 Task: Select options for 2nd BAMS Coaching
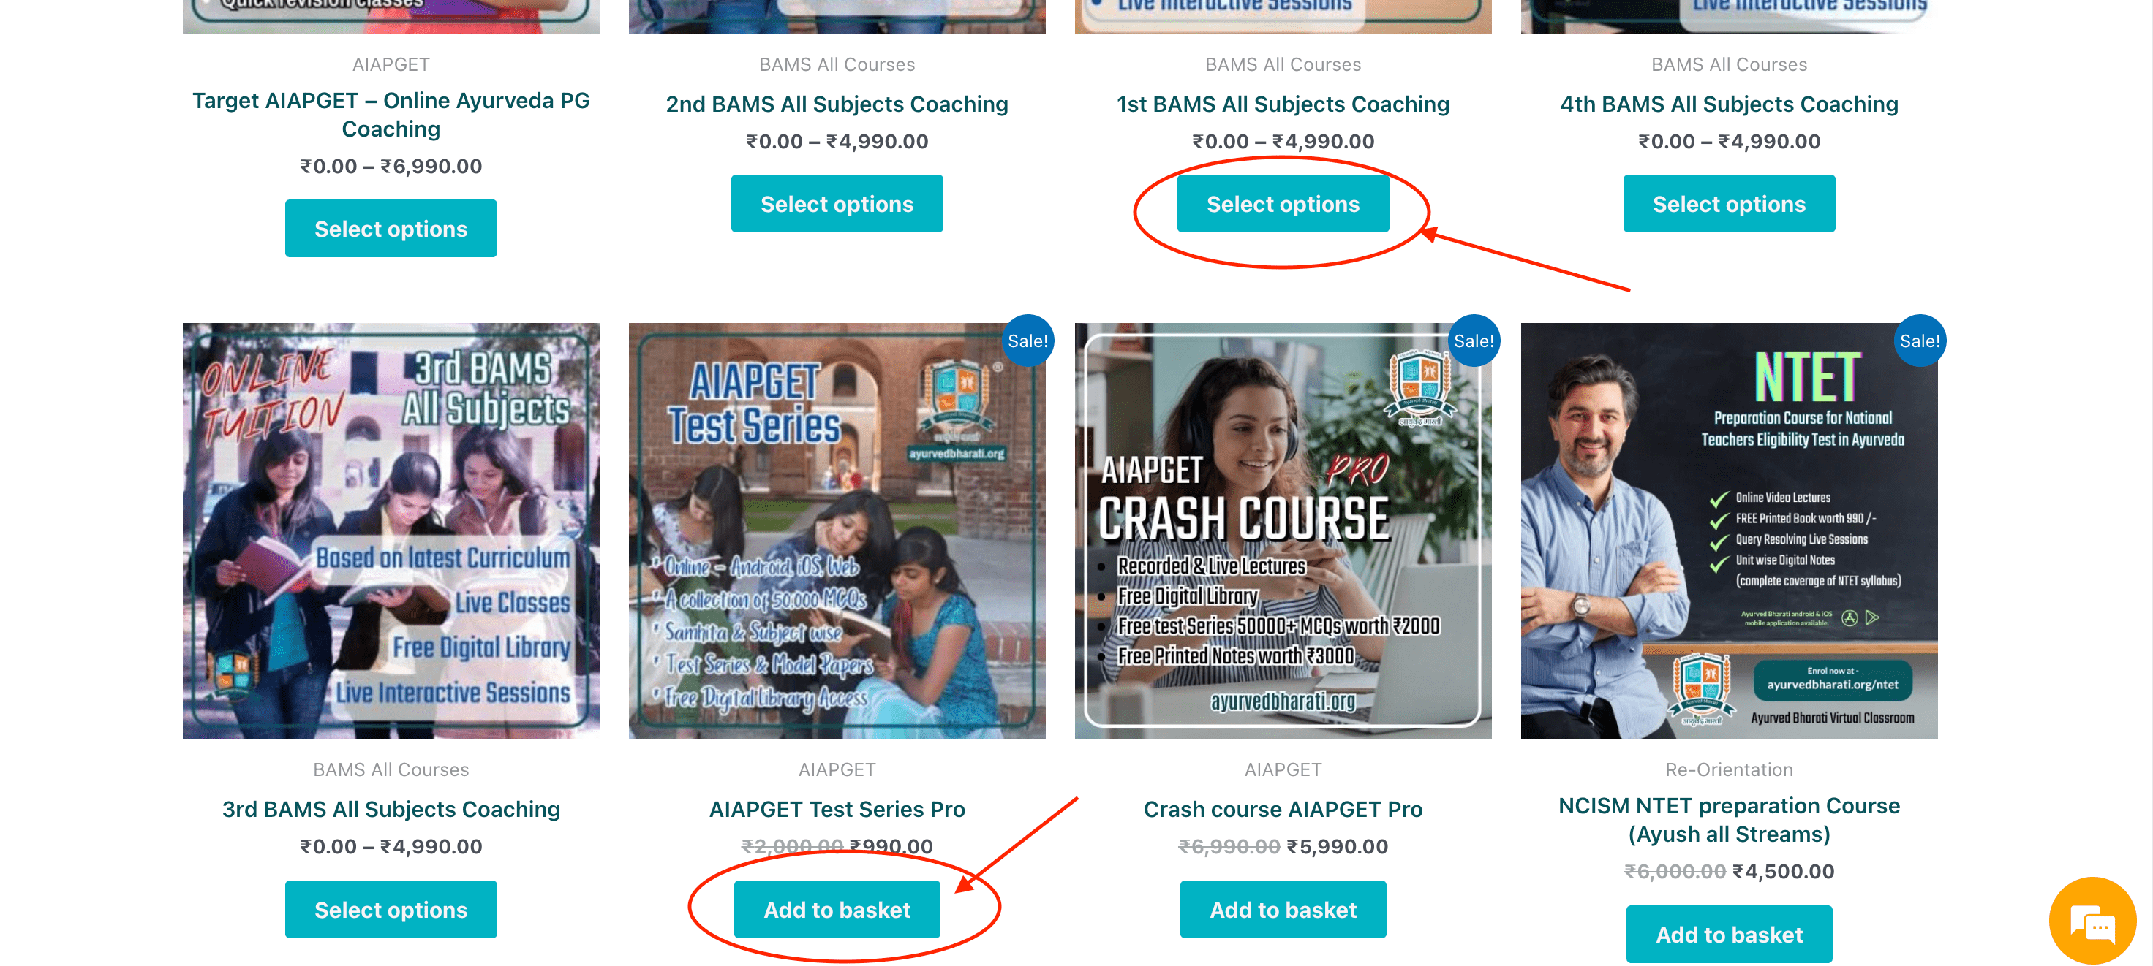pos(837,204)
